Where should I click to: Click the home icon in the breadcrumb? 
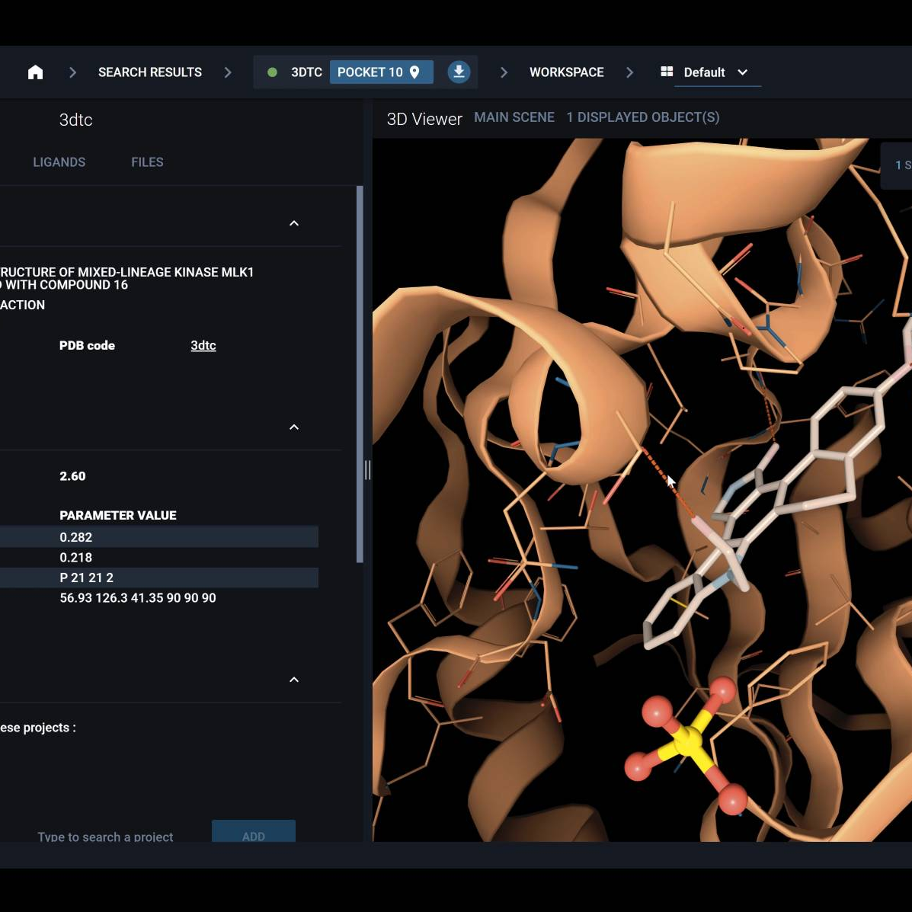click(35, 72)
